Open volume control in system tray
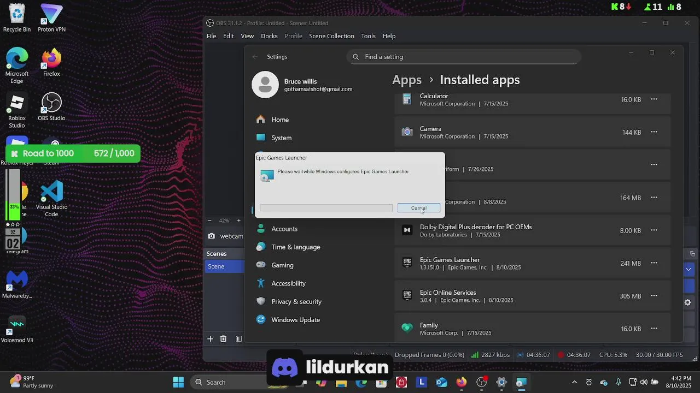 (x=643, y=382)
